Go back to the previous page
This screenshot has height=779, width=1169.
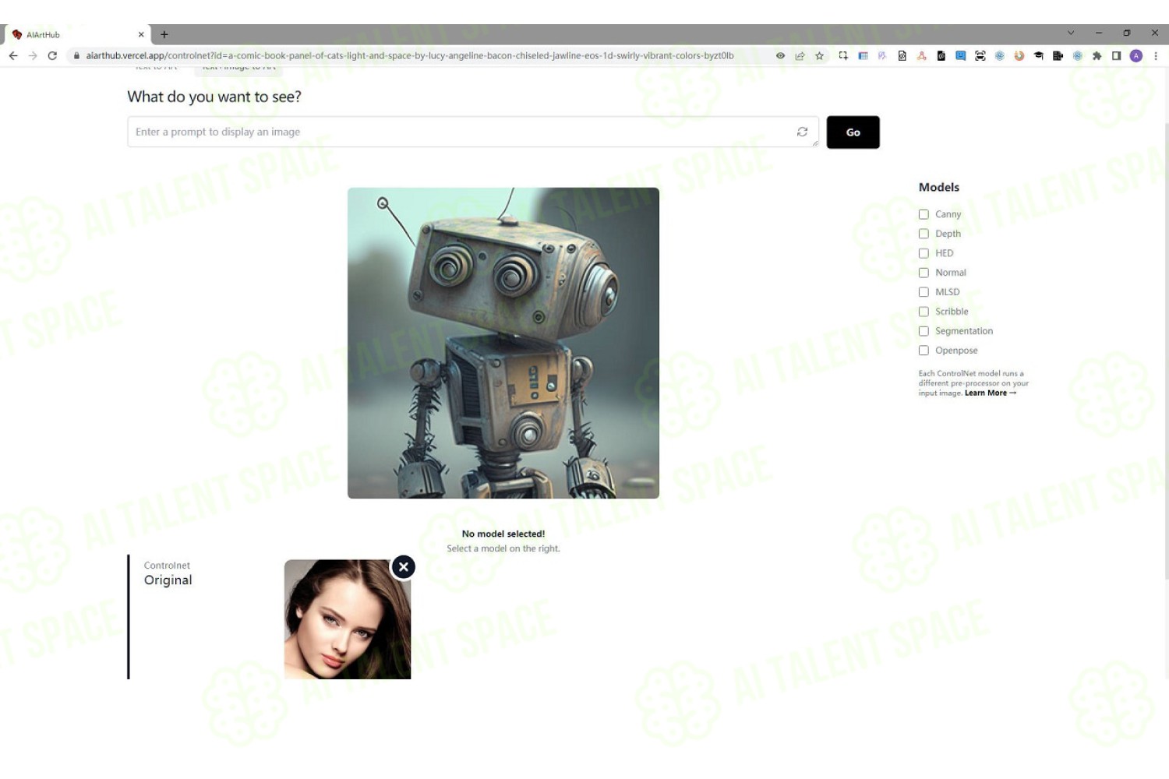click(13, 55)
